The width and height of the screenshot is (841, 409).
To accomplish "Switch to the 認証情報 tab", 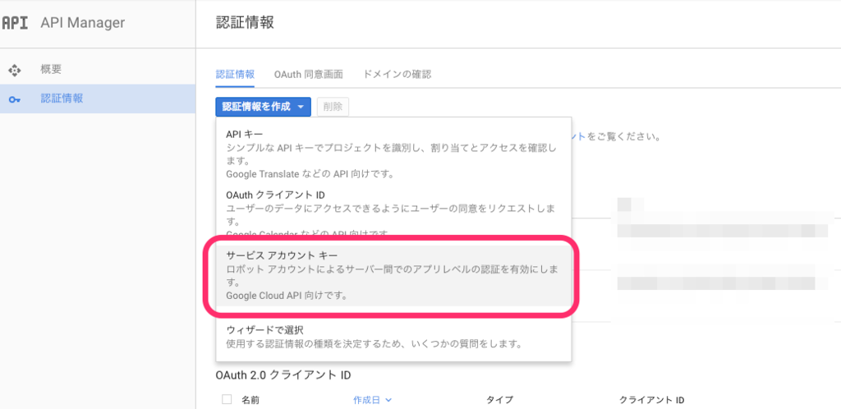I will pos(235,74).
